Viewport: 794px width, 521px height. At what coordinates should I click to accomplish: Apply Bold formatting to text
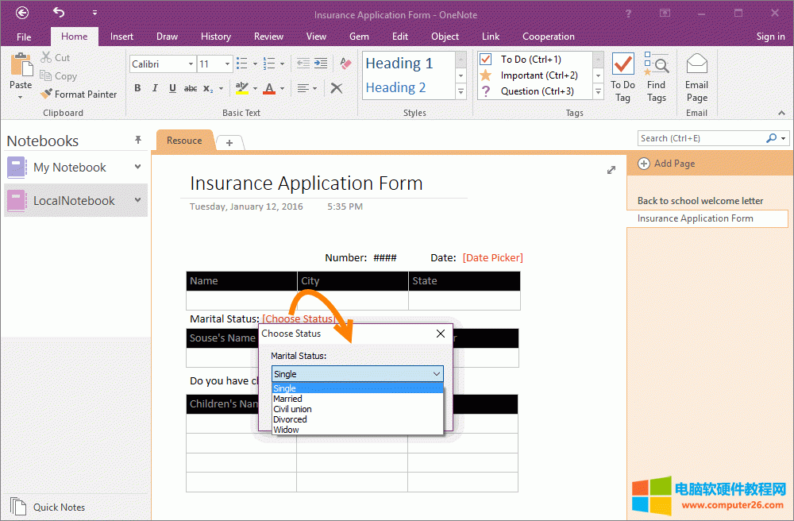pyautogui.click(x=137, y=88)
